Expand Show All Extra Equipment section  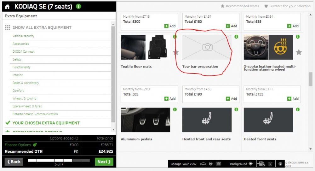click(x=42, y=27)
